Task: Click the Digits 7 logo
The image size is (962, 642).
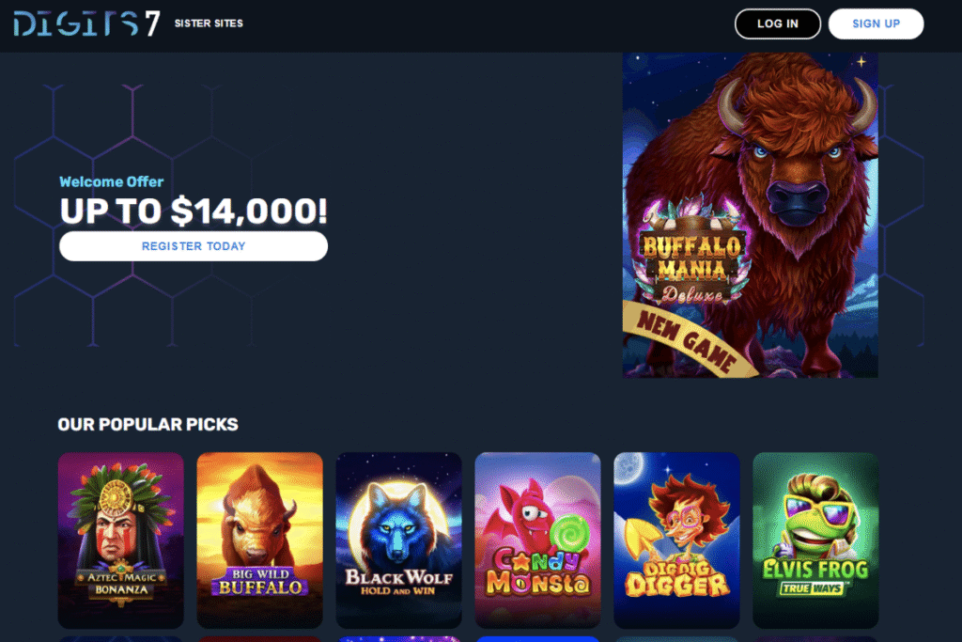Action: [x=86, y=23]
